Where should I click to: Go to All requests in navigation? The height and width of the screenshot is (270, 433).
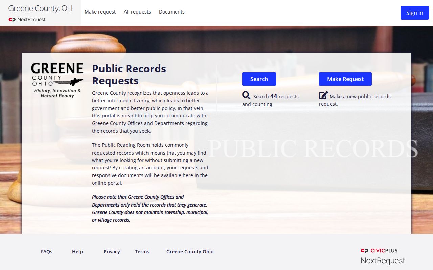[x=137, y=12]
